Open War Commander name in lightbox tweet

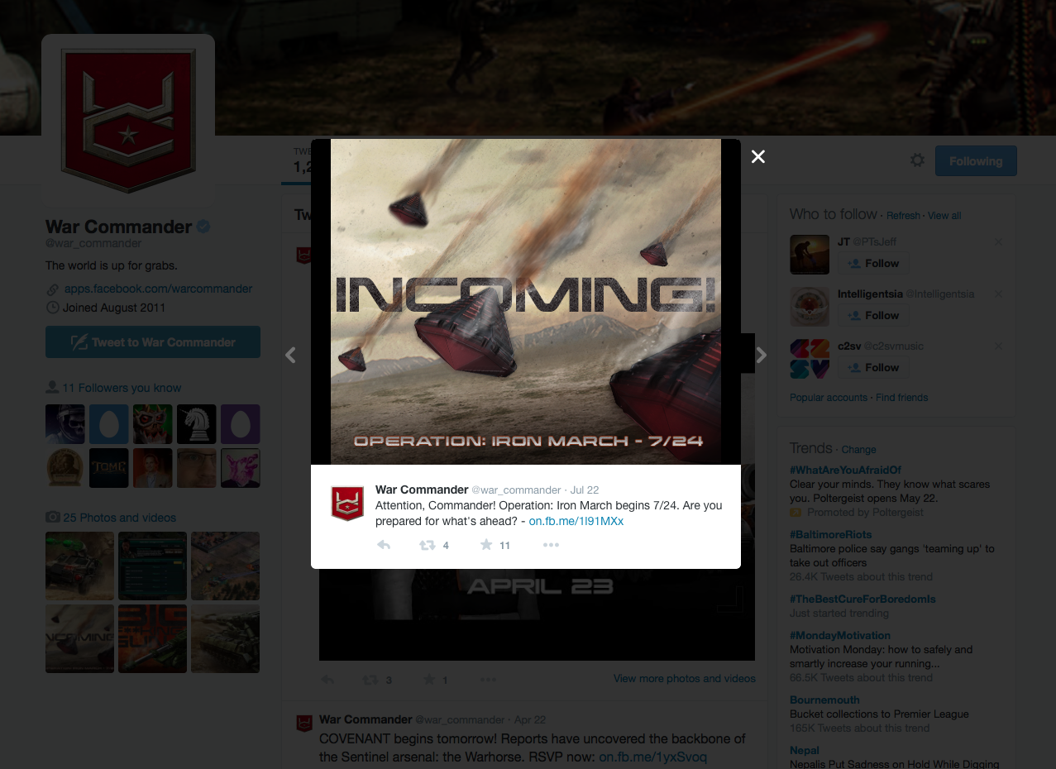[x=422, y=490]
